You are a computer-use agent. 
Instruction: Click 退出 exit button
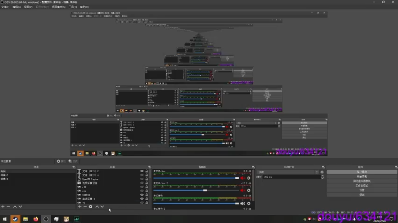pos(362,195)
